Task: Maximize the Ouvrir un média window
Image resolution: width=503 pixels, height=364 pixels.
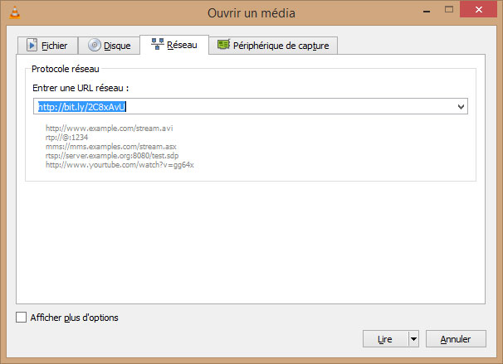Action: [x=449, y=10]
